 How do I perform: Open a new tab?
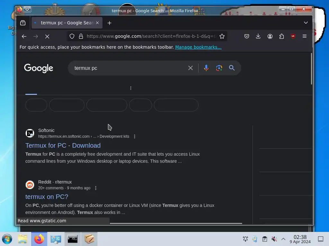click(x=109, y=23)
